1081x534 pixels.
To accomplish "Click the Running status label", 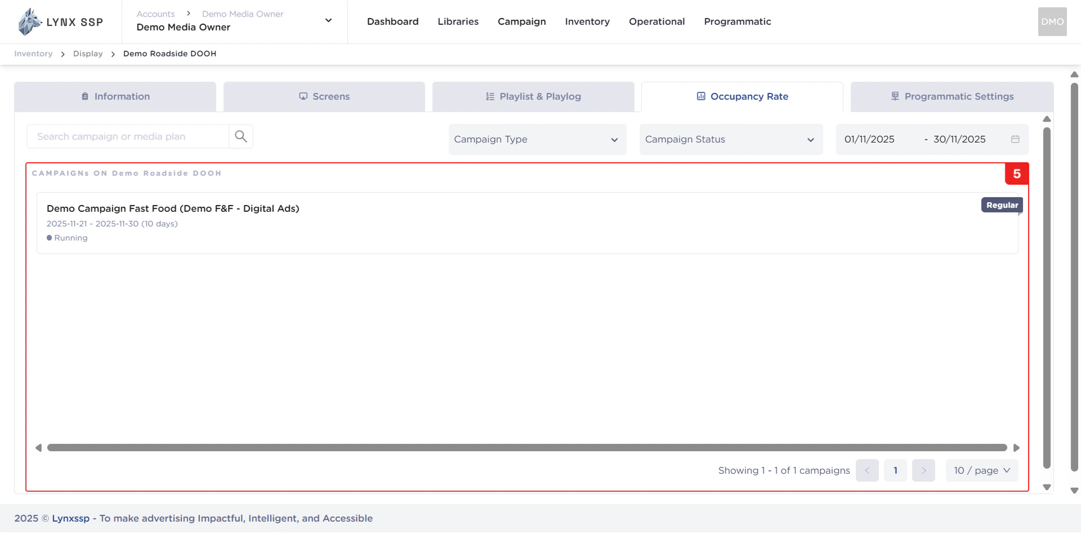I will click(x=67, y=238).
